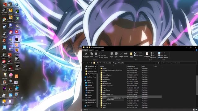Switch to large icons view button
The height and width of the screenshot is (111, 198).
(x=196, y=110)
